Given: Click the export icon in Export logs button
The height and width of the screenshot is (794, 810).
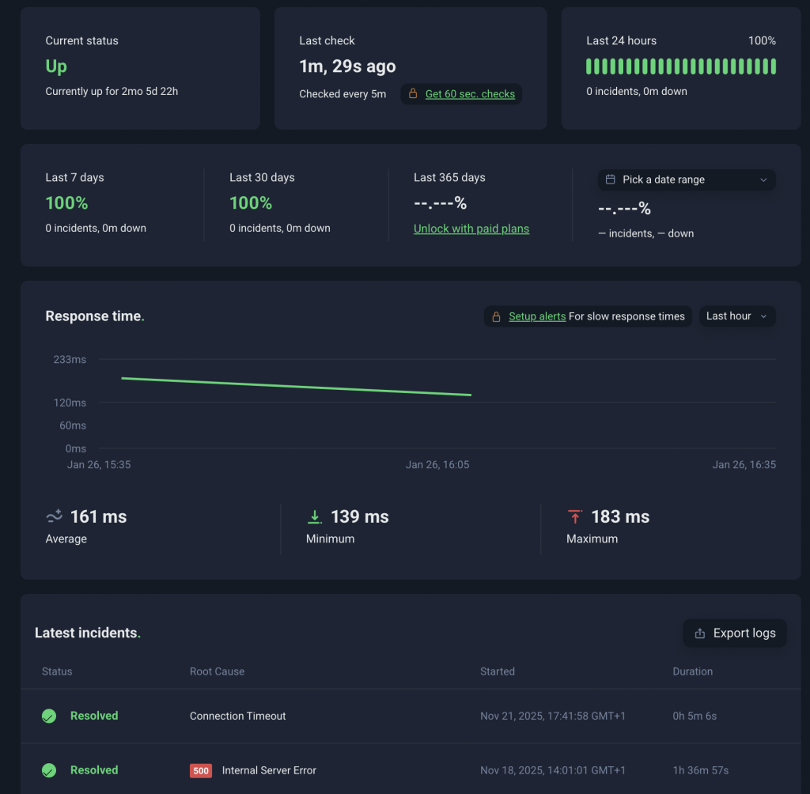Looking at the screenshot, I should 699,633.
